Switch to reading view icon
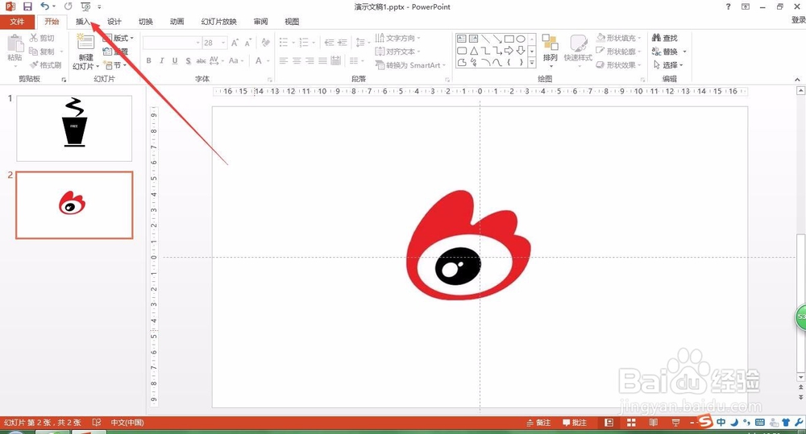Screen dimensions: 806x434 [x=654, y=423]
